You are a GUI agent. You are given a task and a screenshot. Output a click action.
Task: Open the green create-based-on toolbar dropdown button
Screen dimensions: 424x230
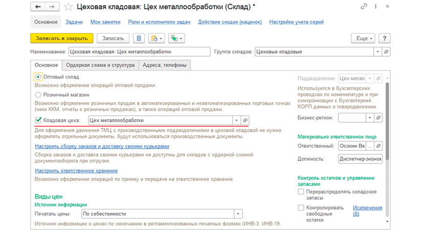point(176,38)
